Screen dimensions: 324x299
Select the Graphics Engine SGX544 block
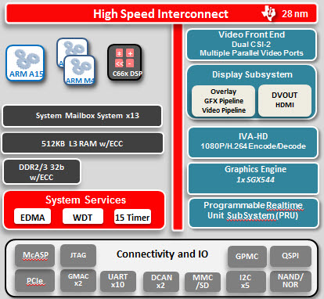(x=253, y=178)
